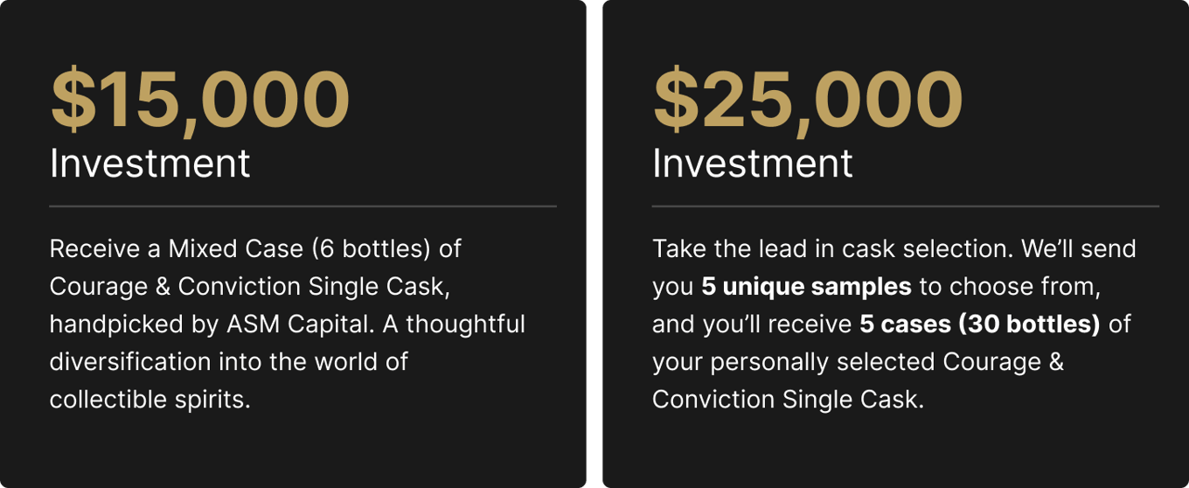
Task: Click the divider line in the $25,000 card
Action: click(906, 206)
